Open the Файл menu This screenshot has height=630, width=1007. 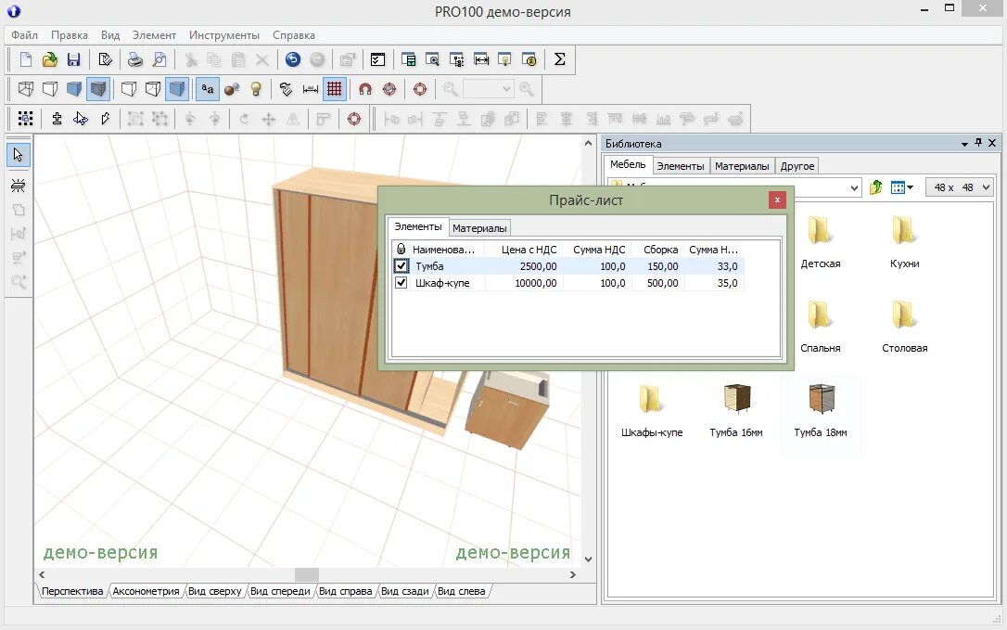(x=24, y=35)
